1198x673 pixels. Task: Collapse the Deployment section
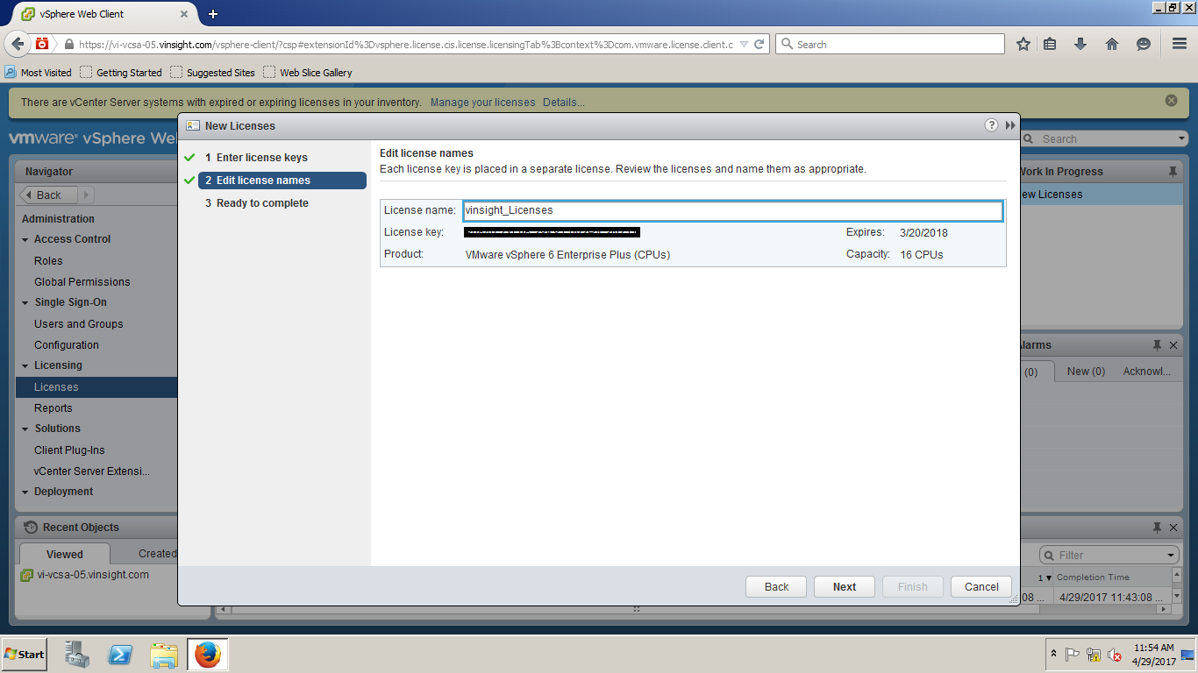tap(25, 492)
